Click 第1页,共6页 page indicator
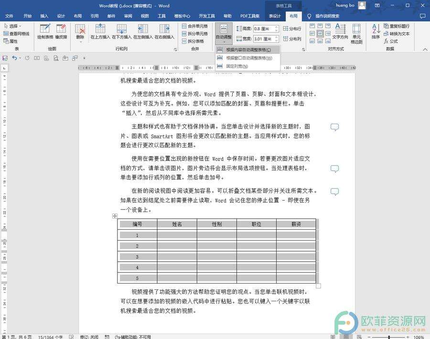Viewport: 430px width, 339px height. tap(17, 337)
